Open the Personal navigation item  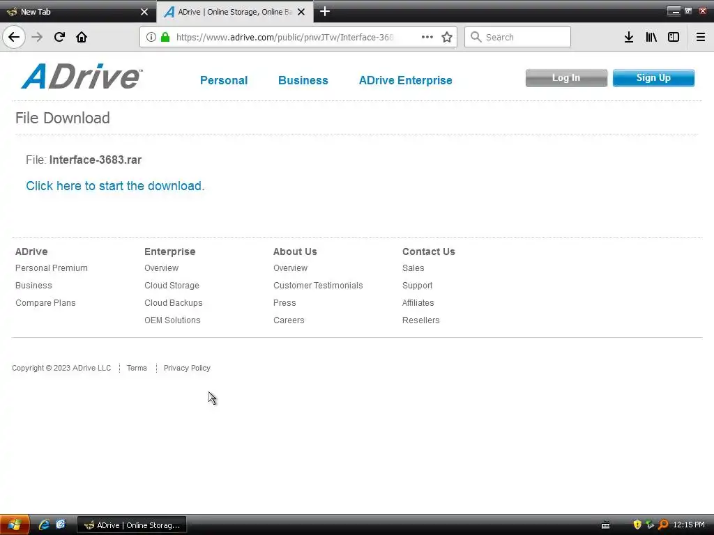pos(224,81)
